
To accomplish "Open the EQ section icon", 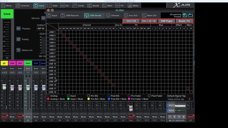I will tap(62, 6).
